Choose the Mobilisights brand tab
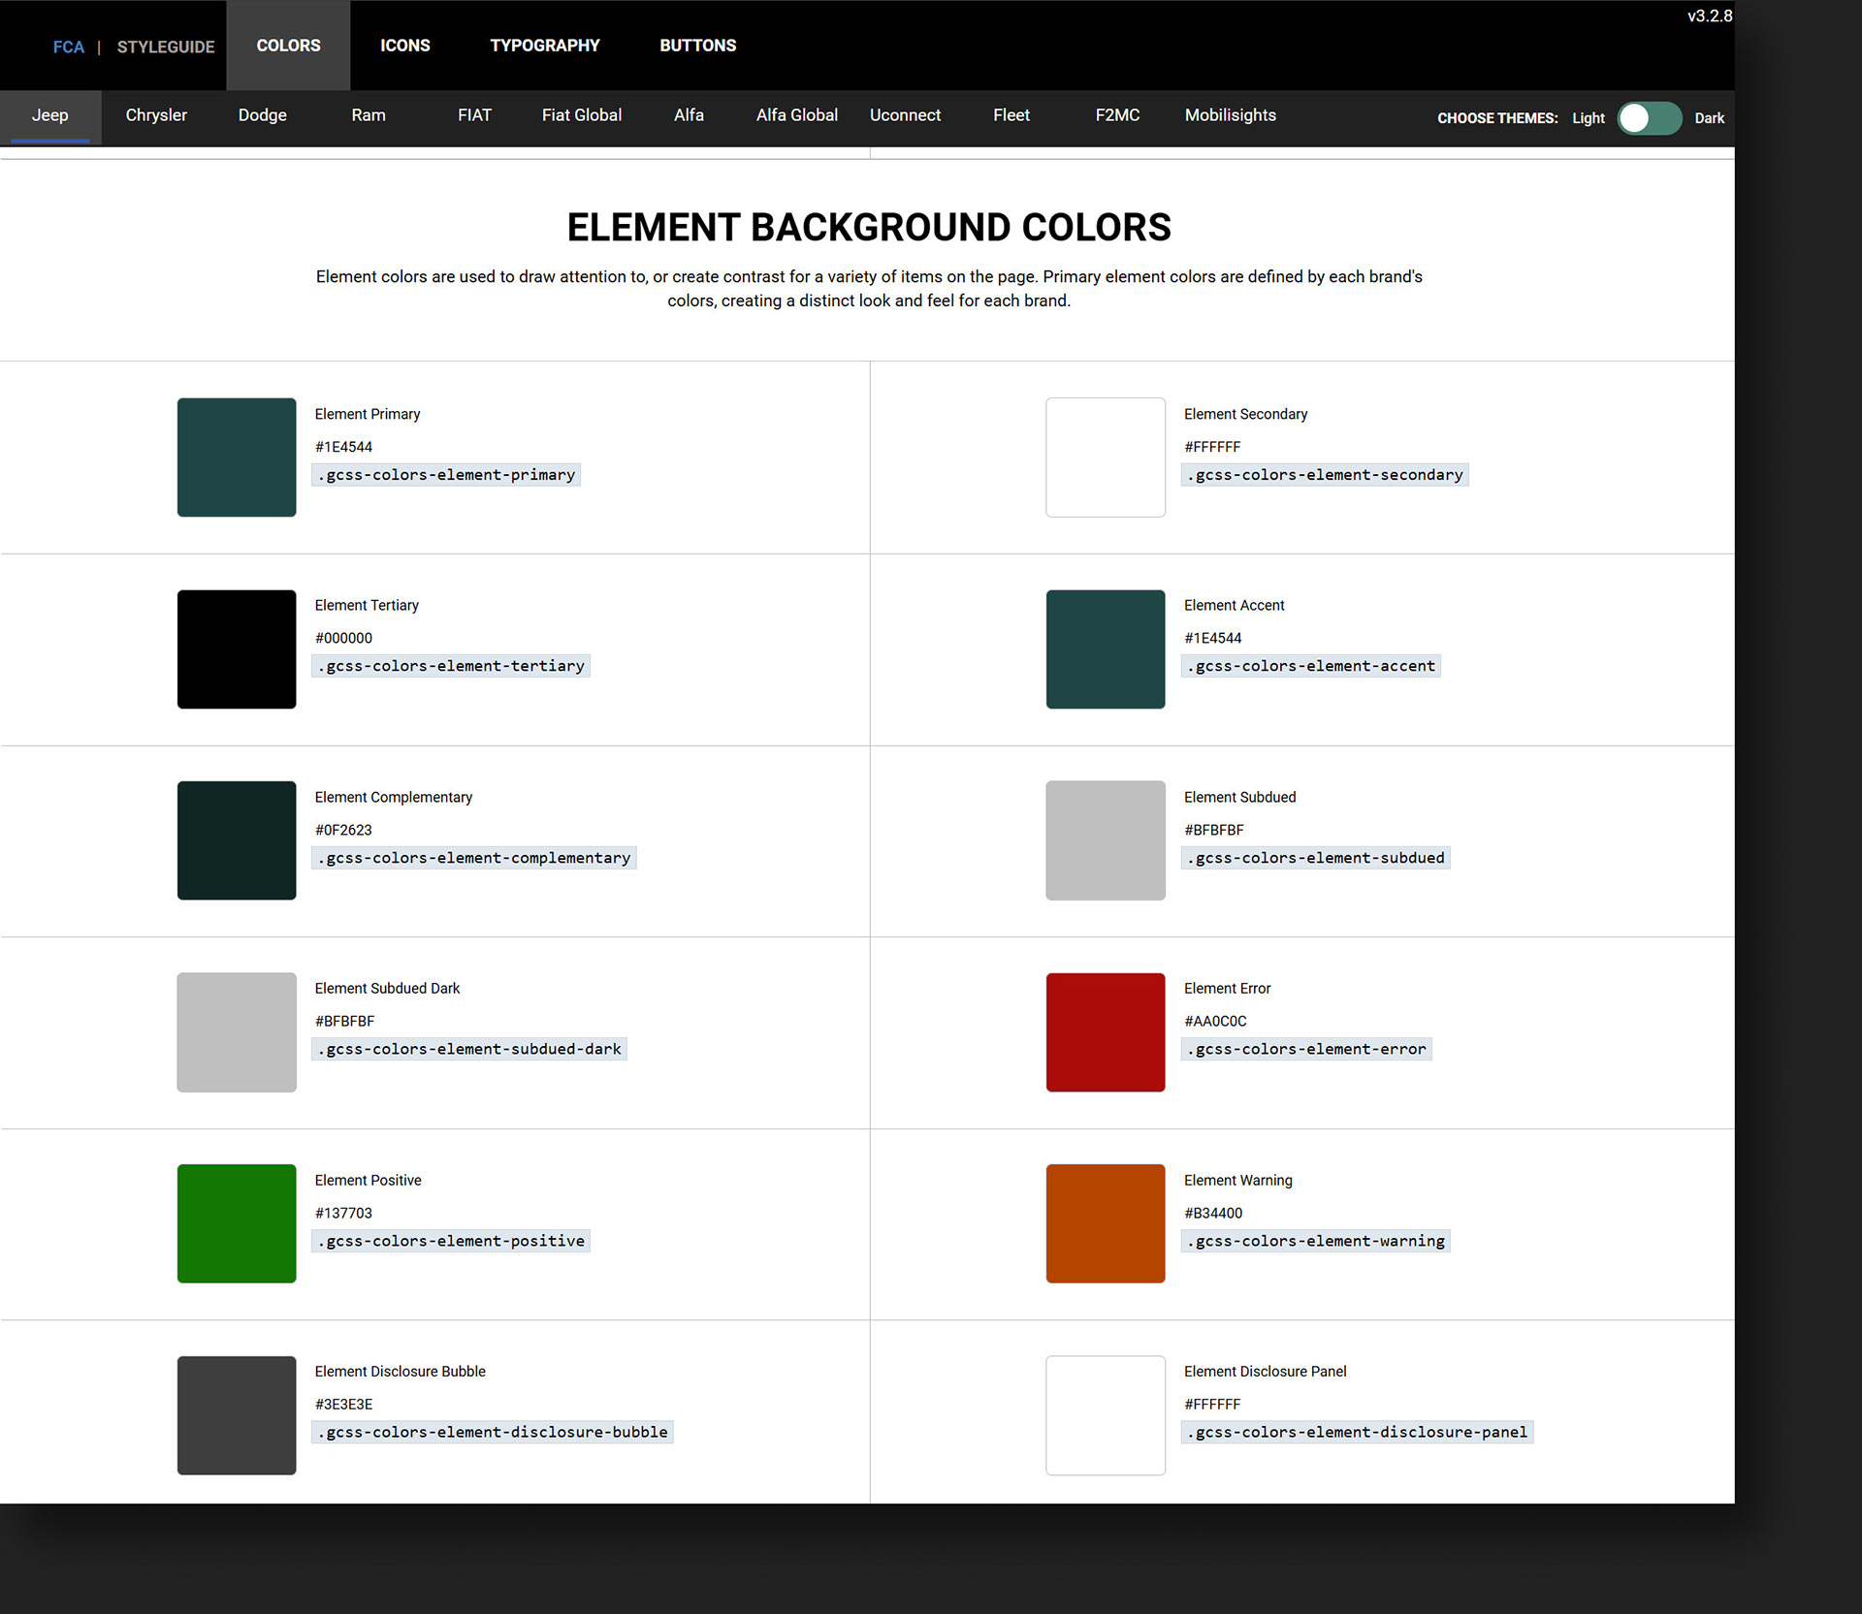1862x1614 pixels. pyautogui.click(x=1230, y=115)
